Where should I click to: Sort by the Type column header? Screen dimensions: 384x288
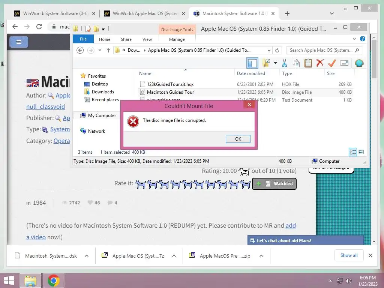[x=287, y=73]
